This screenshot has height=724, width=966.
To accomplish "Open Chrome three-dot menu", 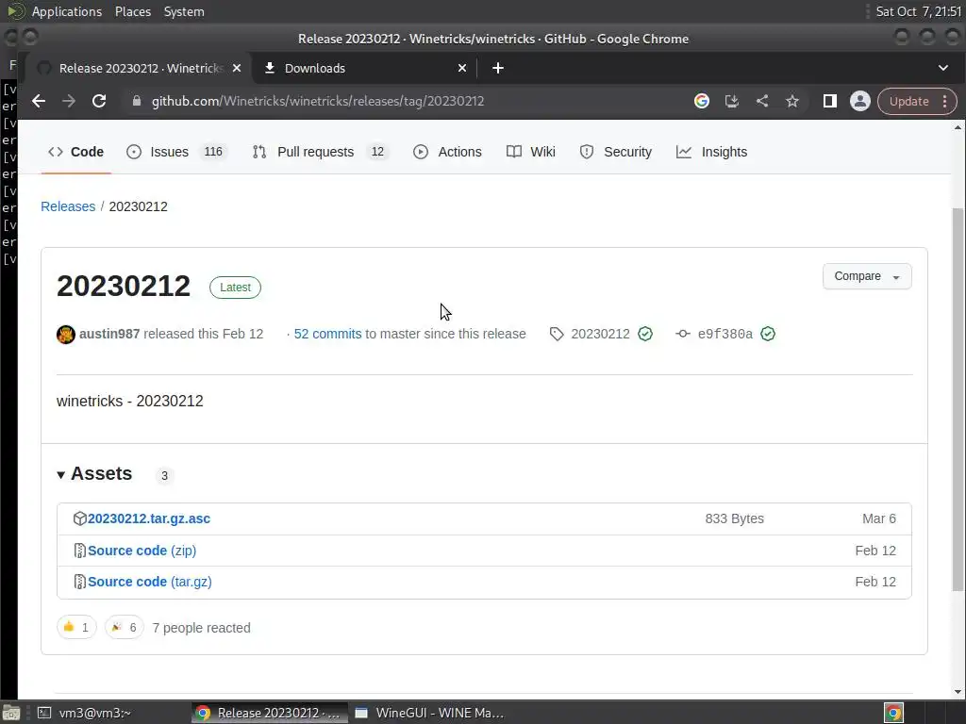I will [945, 101].
